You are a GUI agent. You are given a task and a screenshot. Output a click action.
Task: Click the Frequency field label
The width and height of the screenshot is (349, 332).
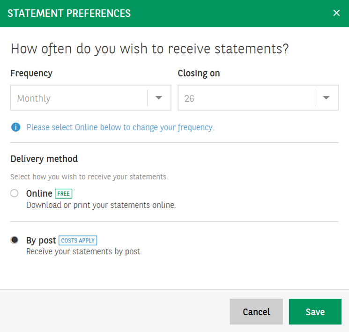tap(31, 73)
